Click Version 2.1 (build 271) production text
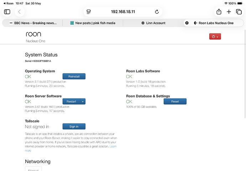The image size is (246, 171). [46, 82]
